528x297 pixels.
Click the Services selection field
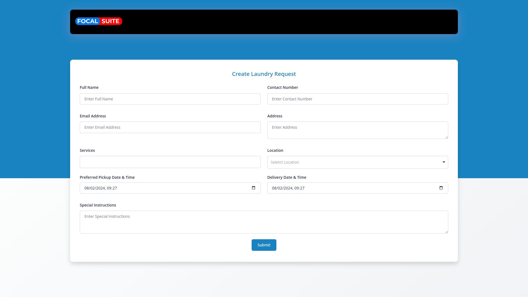tap(170, 162)
